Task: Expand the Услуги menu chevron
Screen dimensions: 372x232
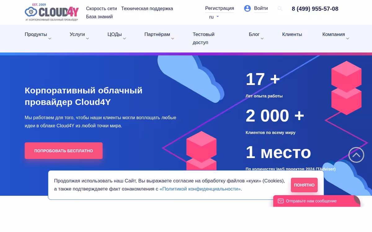Action: [x=87, y=39]
